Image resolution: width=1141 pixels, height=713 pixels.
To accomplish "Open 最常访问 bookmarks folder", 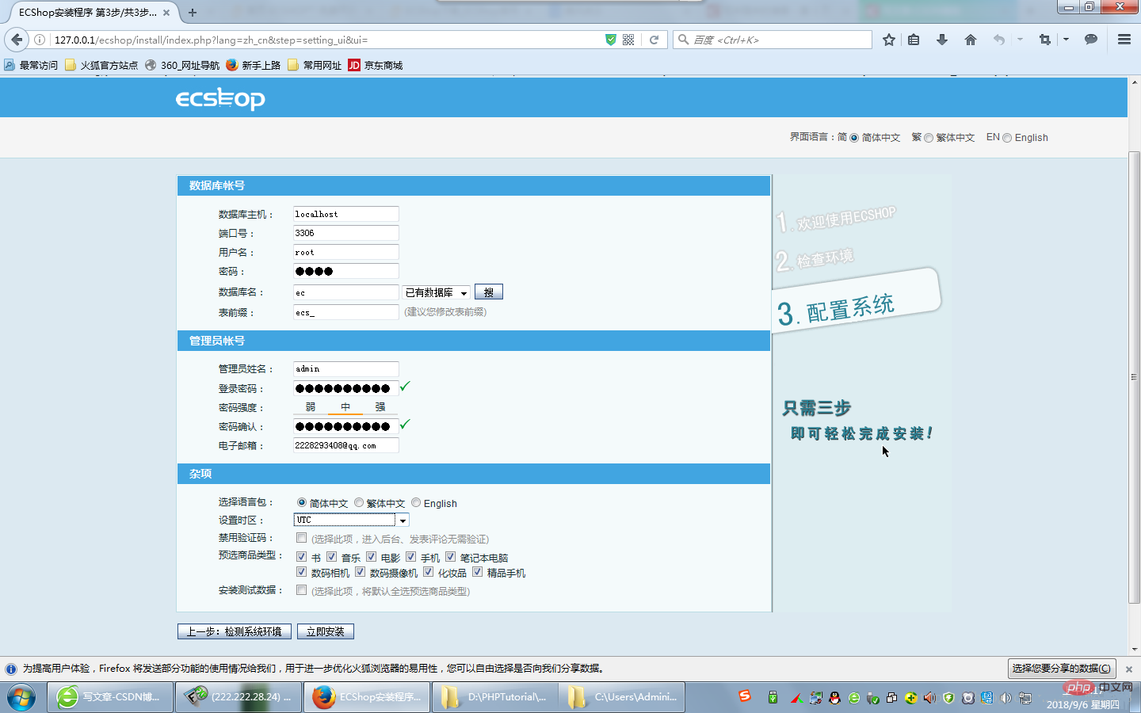I will pos(31,65).
